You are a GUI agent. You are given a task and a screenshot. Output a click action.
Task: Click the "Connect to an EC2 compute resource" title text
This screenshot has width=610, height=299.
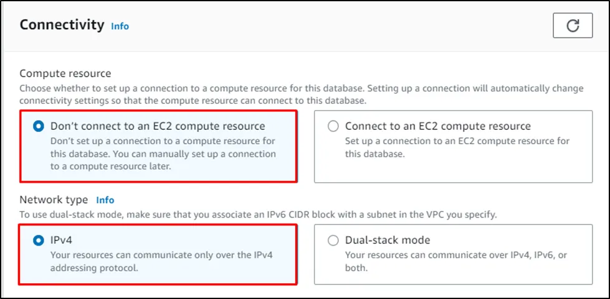point(437,126)
